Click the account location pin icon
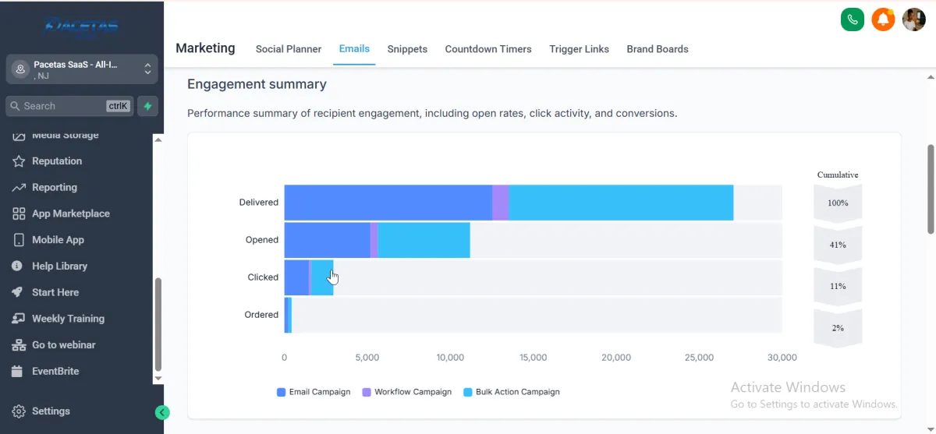 [22, 69]
